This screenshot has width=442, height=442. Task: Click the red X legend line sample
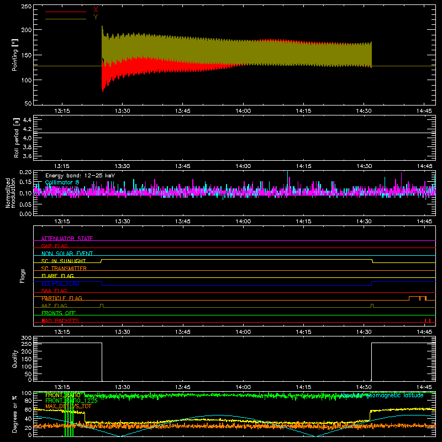(x=65, y=12)
